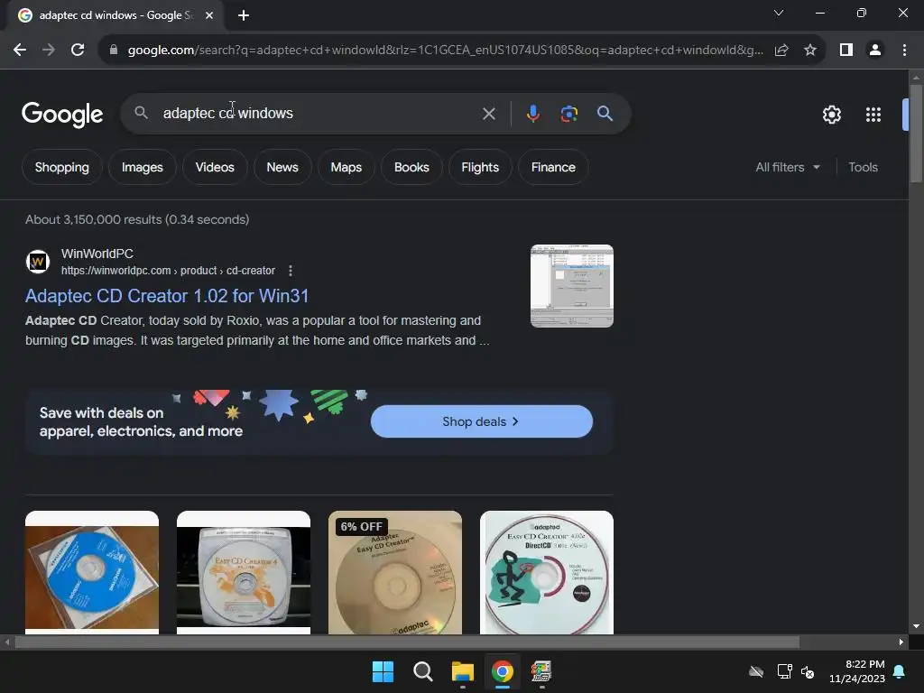Open WinWorldPC site favicon
Viewport: 924px width, 693px height.
[38, 262]
